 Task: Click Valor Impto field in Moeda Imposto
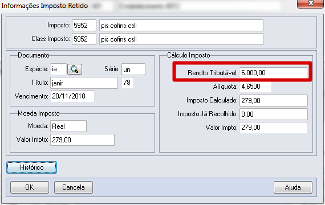(82, 140)
